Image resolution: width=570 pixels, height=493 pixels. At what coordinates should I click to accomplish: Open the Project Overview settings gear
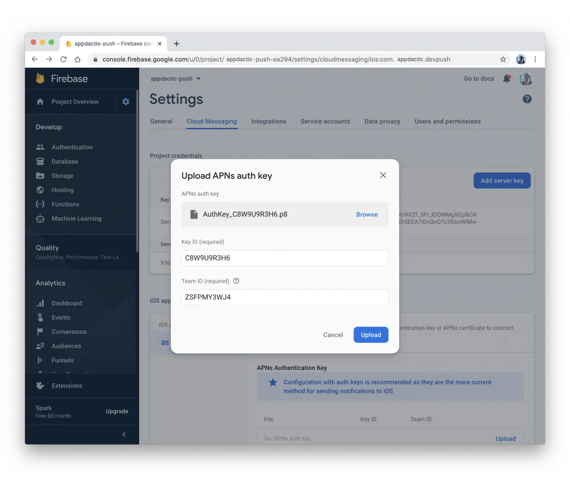pos(126,102)
